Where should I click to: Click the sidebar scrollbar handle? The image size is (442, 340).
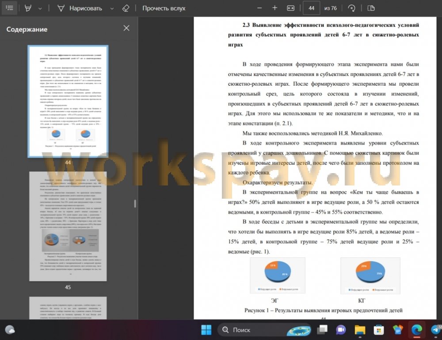[135, 204]
